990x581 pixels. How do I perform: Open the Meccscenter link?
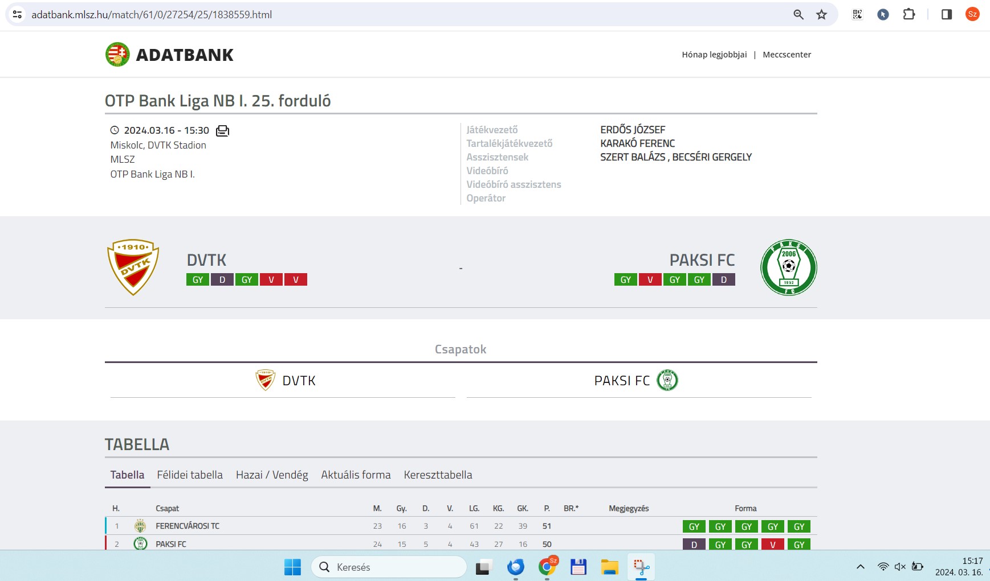pyautogui.click(x=787, y=55)
